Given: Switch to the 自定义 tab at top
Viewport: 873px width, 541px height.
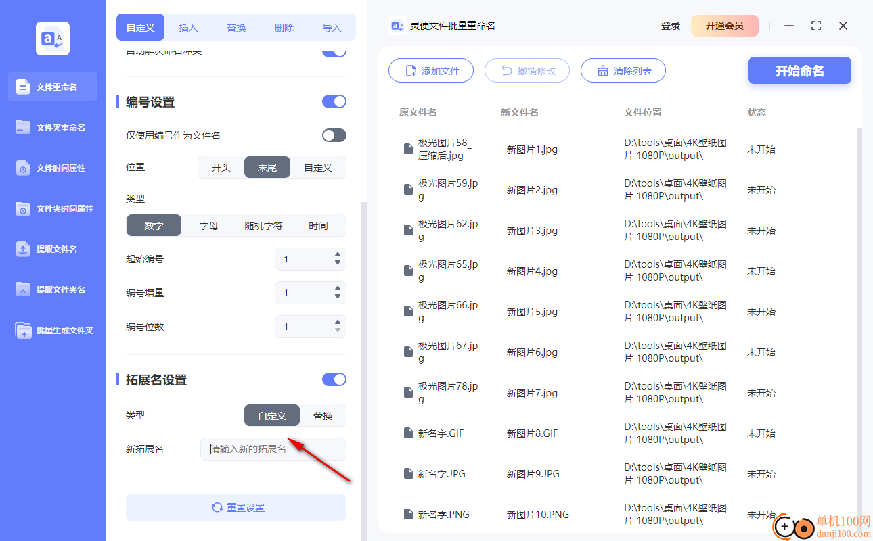Looking at the screenshot, I should [x=141, y=28].
